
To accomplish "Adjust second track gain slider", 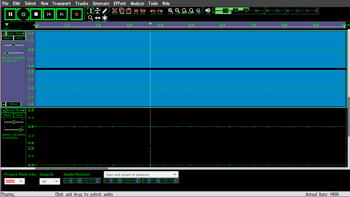I will tap(14, 122).
